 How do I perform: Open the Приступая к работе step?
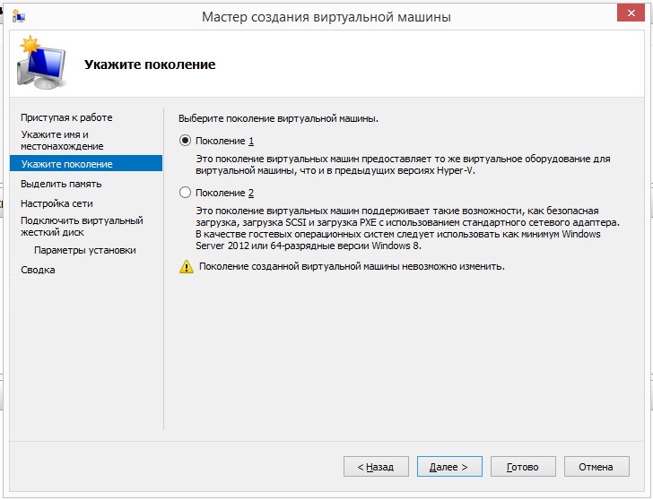tap(66, 117)
